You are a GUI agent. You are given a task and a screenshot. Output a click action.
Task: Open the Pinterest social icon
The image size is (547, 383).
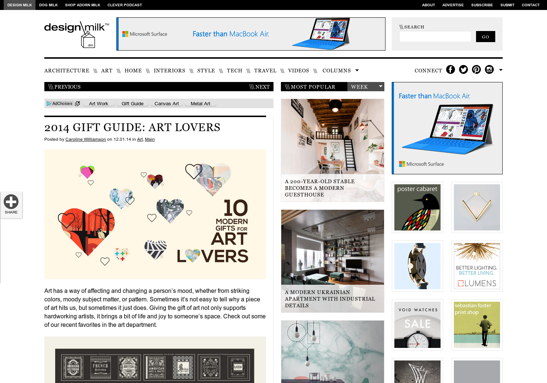476,69
